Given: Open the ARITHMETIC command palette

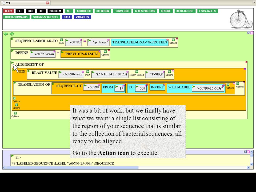Looking at the screenshot, I should 84,11.
